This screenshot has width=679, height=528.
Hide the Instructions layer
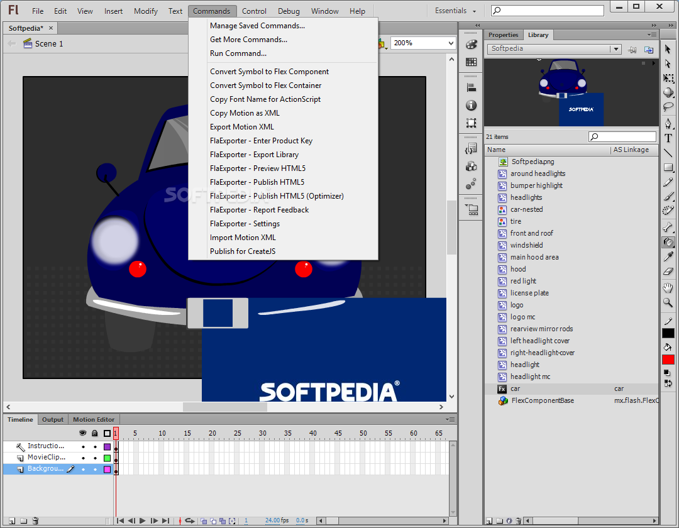point(83,447)
